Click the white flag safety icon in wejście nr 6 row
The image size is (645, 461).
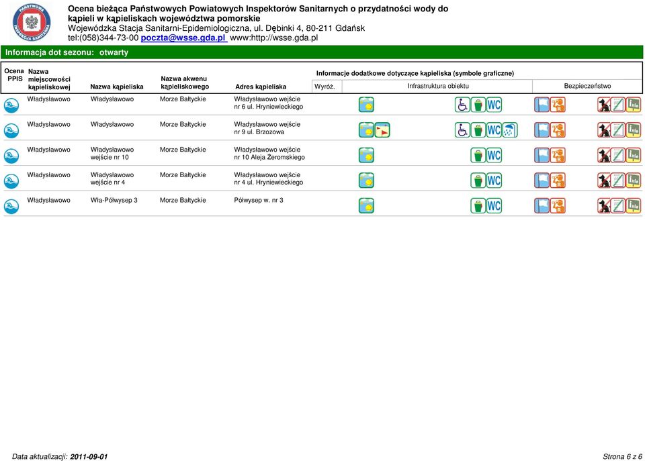[x=542, y=105]
